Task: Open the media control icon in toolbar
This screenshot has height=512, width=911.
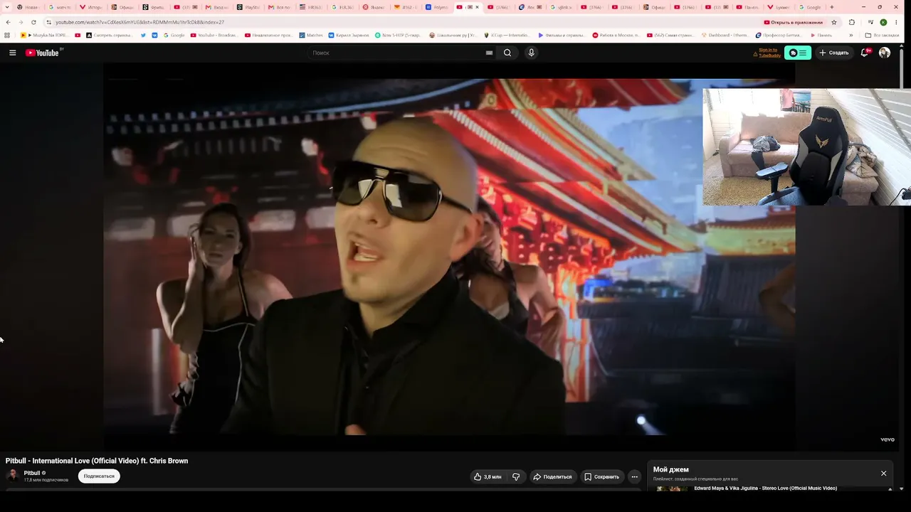Action: coord(871,22)
